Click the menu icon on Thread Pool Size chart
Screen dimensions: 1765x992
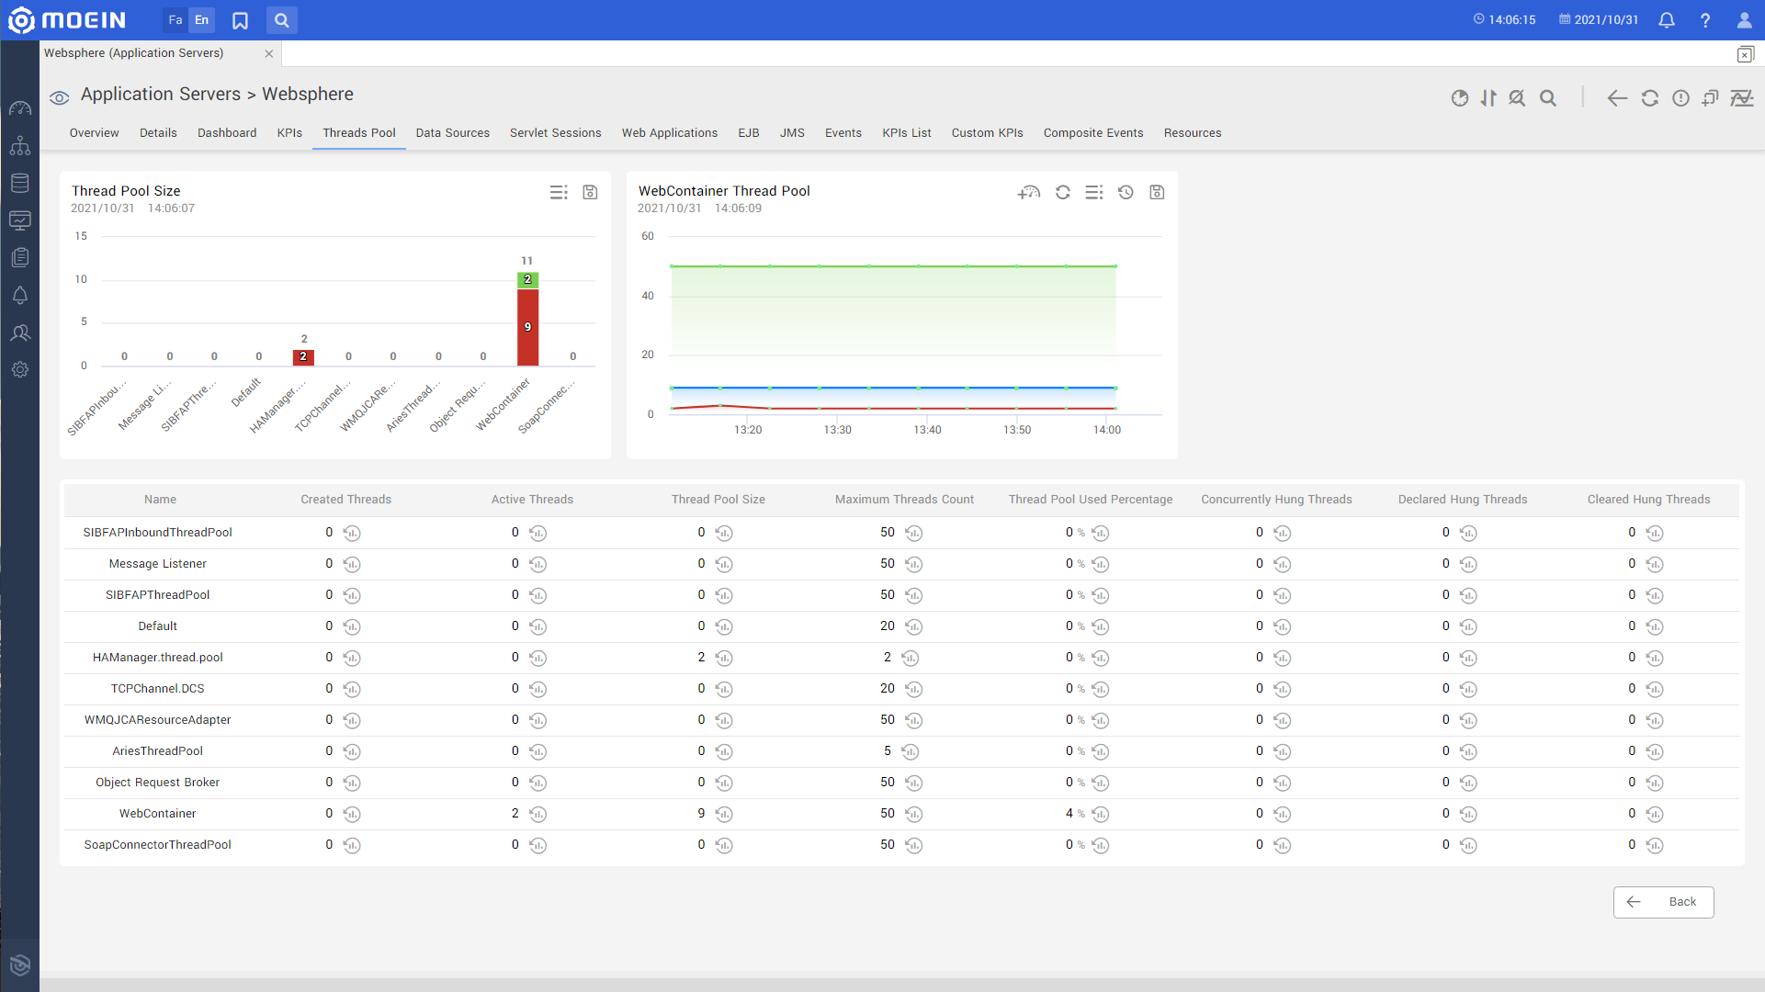pyautogui.click(x=558, y=190)
